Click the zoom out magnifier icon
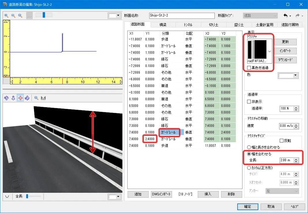This screenshot has height=213, width=308. [13, 16]
